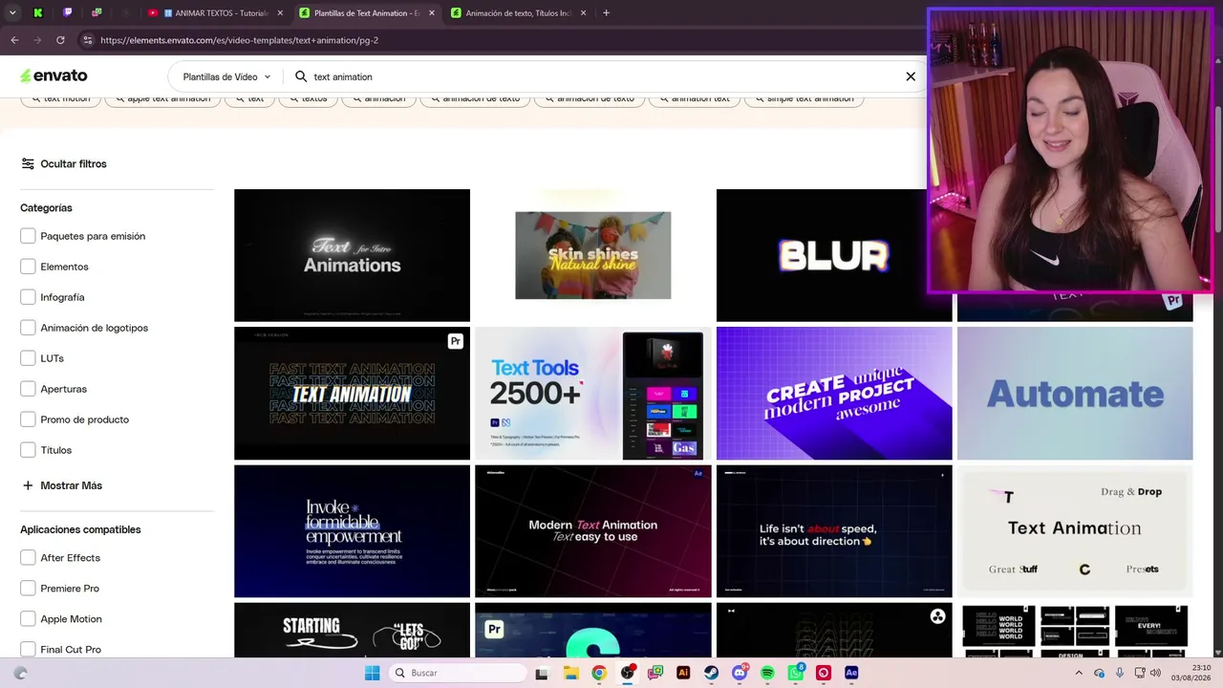Open the Invoke formidable empowerment thumbnail
This screenshot has height=688, width=1223.
(x=352, y=531)
